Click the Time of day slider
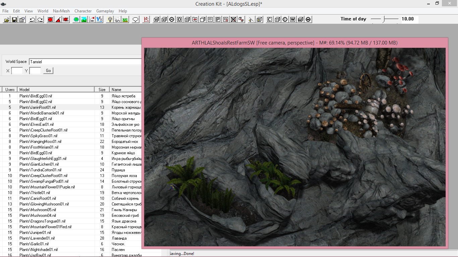This screenshot has height=257, width=458. tap(384, 19)
